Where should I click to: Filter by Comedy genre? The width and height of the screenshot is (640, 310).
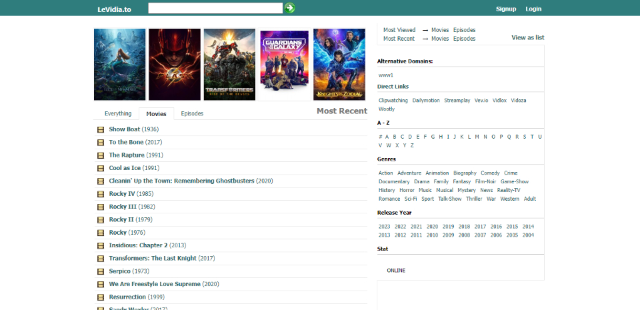point(490,173)
